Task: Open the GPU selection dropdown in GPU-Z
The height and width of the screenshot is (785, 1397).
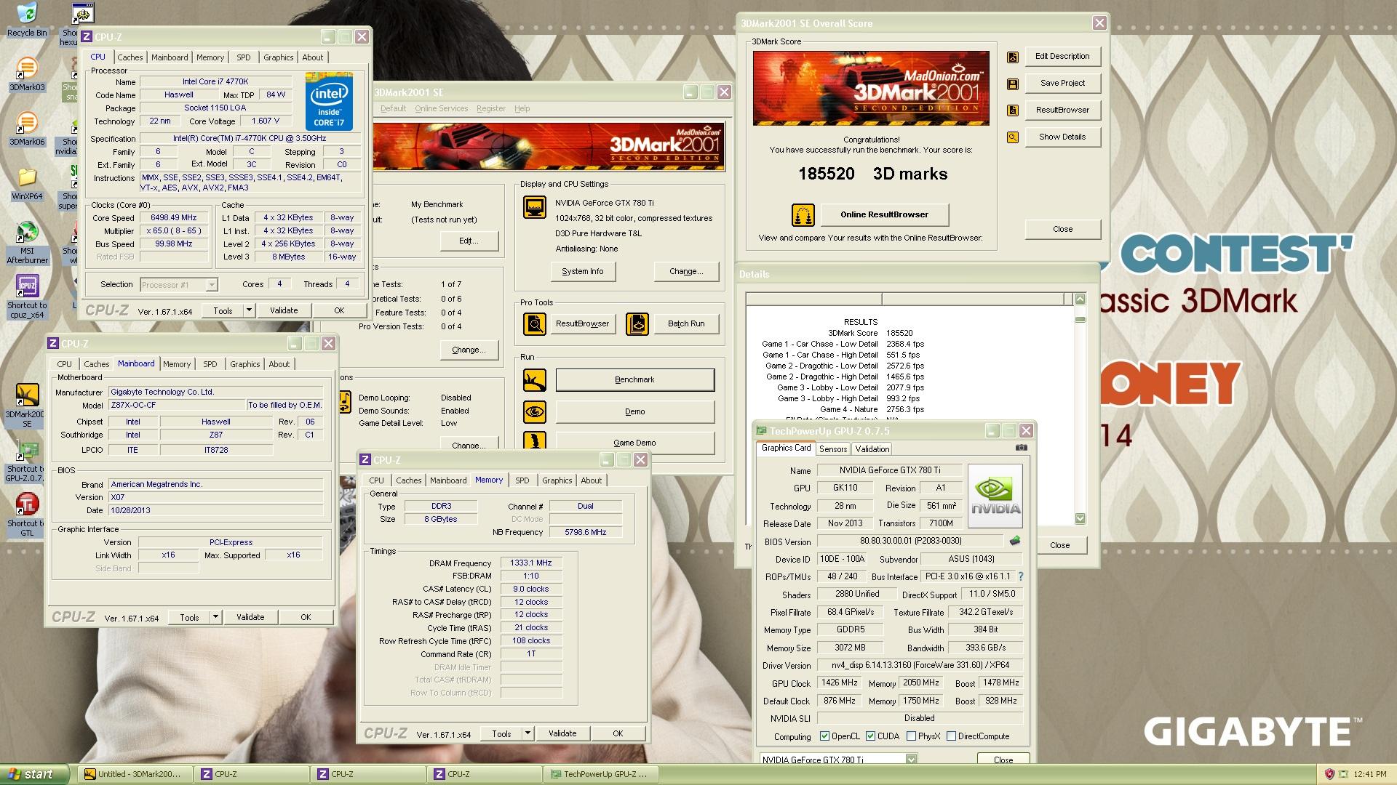Action: tap(911, 760)
